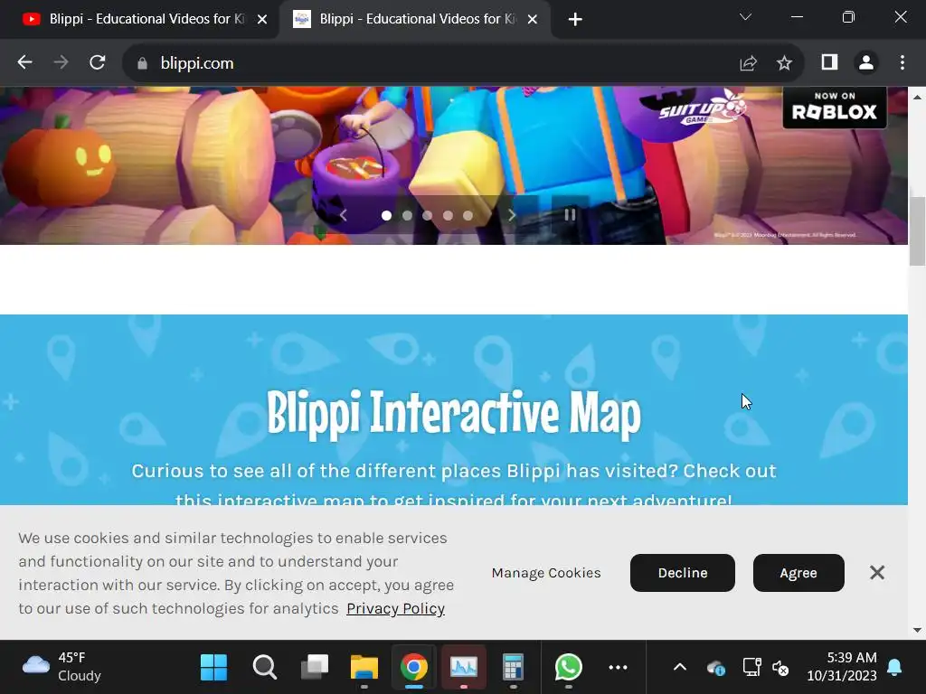The width and height of the screenshot is (926, 694).
Task: Open Calculator from taskbar
Action: [514, 668]
